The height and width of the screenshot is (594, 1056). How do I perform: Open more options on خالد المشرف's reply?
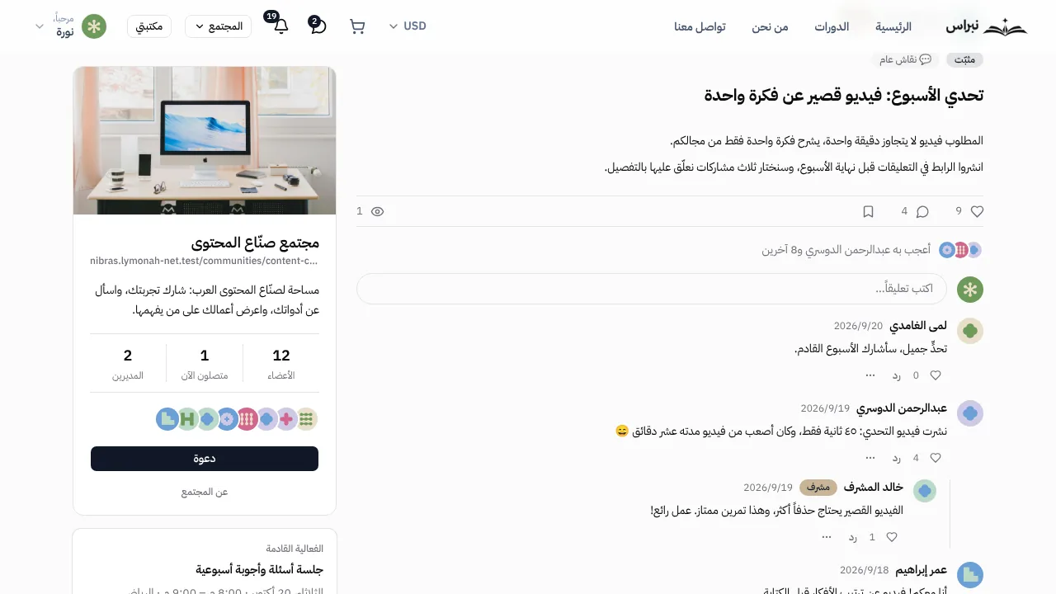(827, 536)
